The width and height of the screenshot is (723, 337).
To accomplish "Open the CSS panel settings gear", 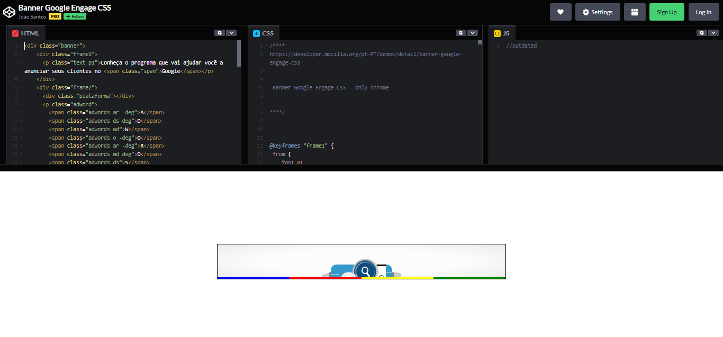I will pyautogui.click(x=460, y=32).
